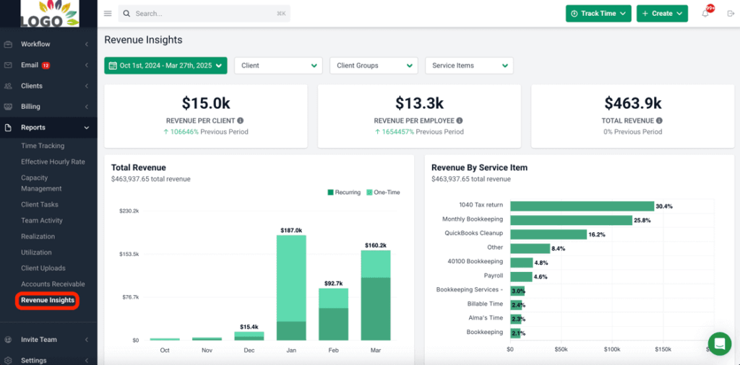The width and height of the screenshot is (740, 365).
Task: Toggle the One-Time legend series
Action: (383, 193)
